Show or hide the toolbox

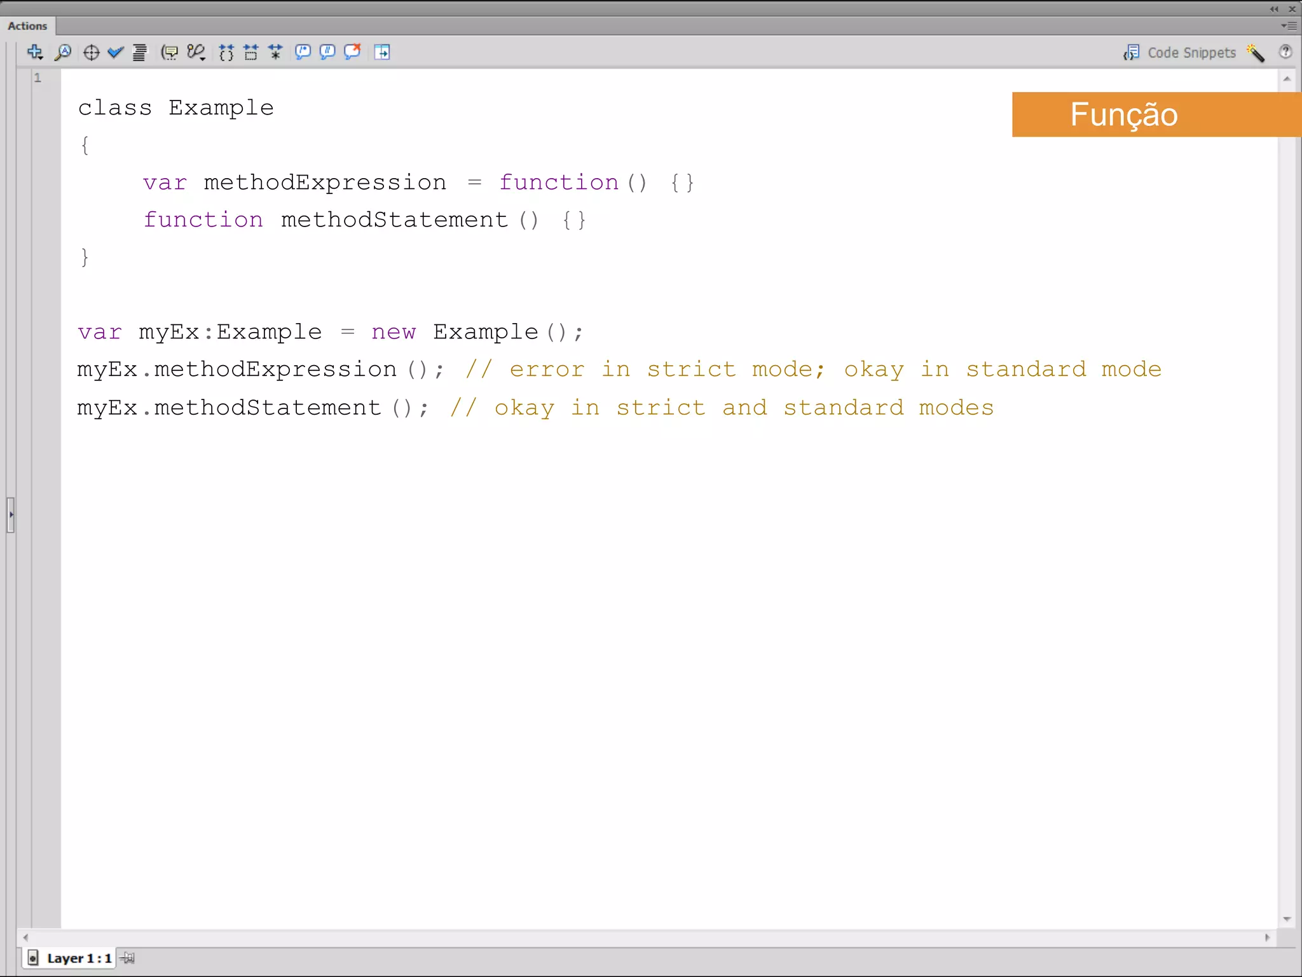(382, 52)
